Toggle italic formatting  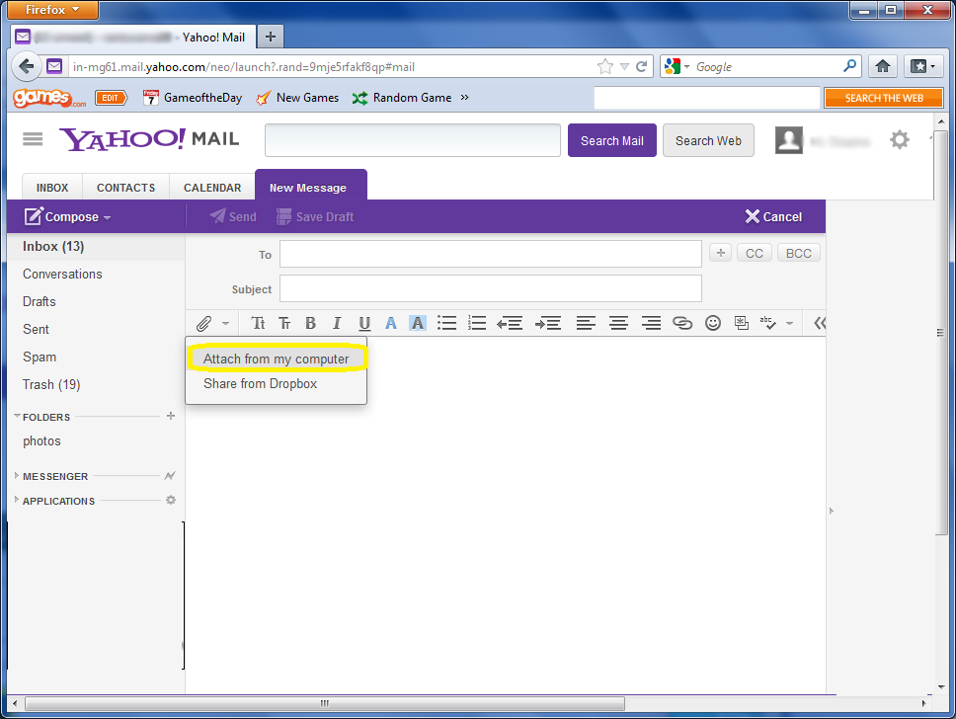coord(337,323)
